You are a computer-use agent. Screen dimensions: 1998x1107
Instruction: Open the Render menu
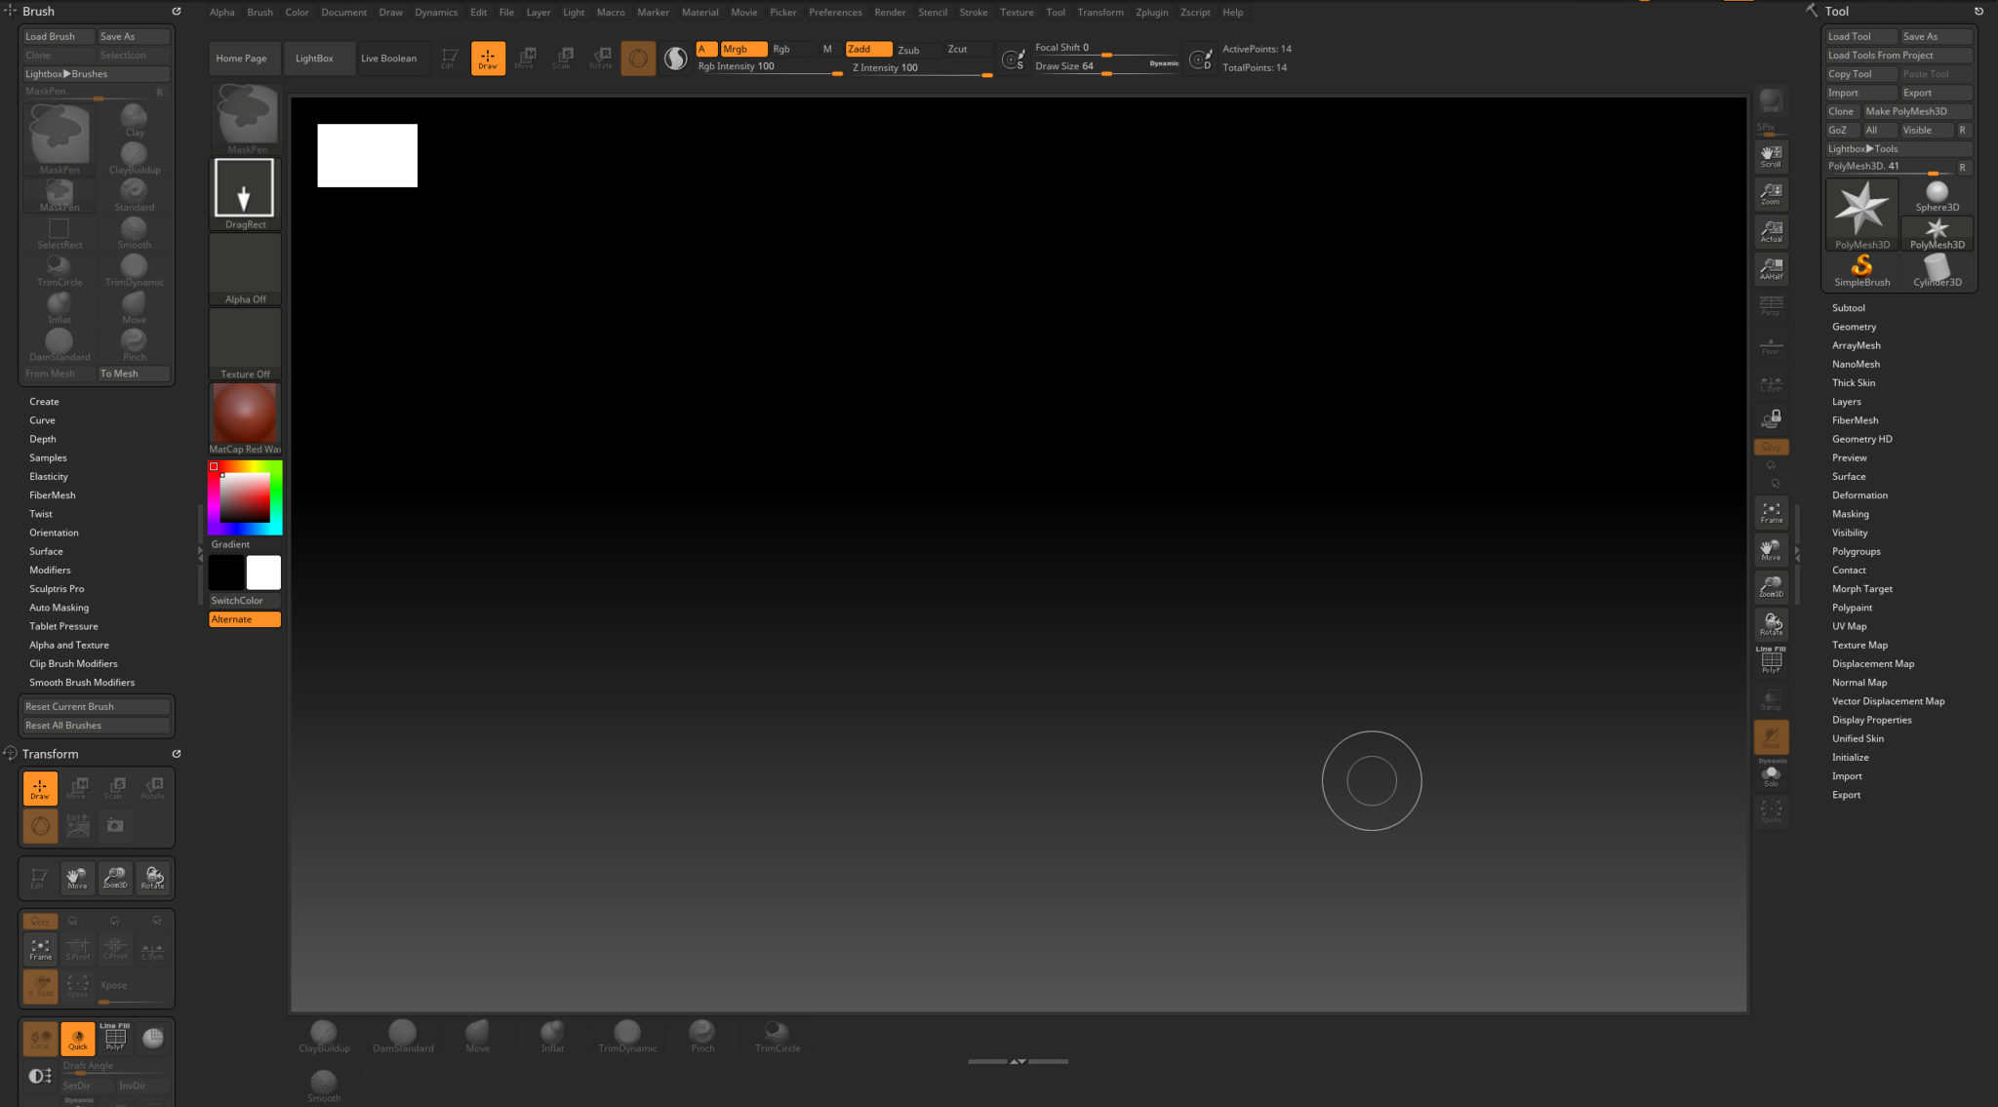click(x=890, y=13)
